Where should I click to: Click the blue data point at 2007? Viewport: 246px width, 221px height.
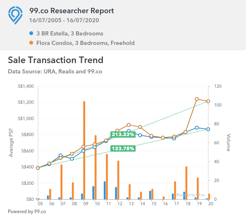tap(60, 155)
